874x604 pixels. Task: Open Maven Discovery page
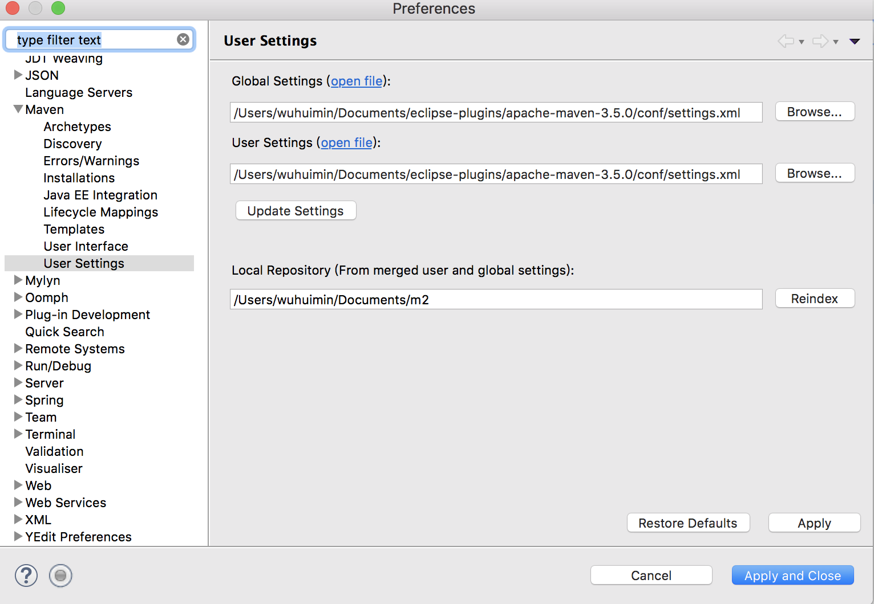click(72, 144)
